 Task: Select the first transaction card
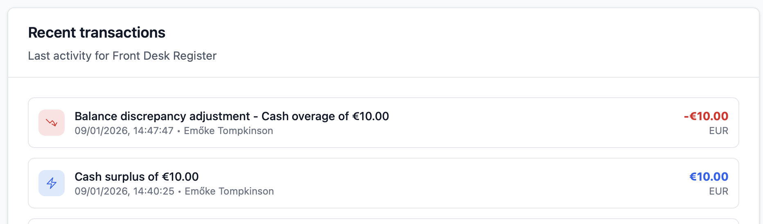tap(491, 123)
